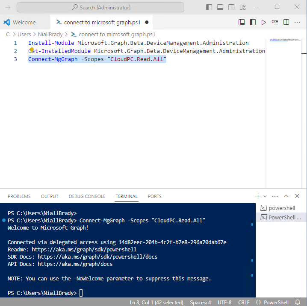Open the OUTPUT panel tab
Screen dimensions: 307x306
click(50, 196)
